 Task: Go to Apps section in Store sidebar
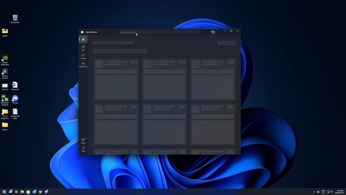click(83, 48)
